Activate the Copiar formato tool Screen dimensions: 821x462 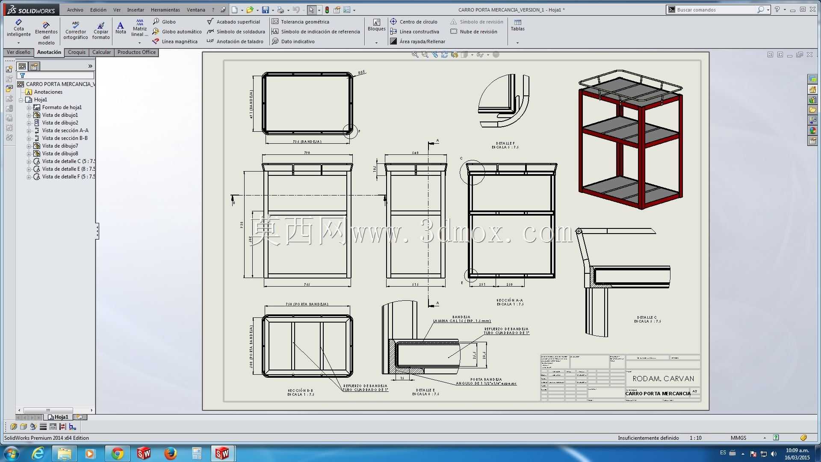pyautogui.click(x=101, y=31)
